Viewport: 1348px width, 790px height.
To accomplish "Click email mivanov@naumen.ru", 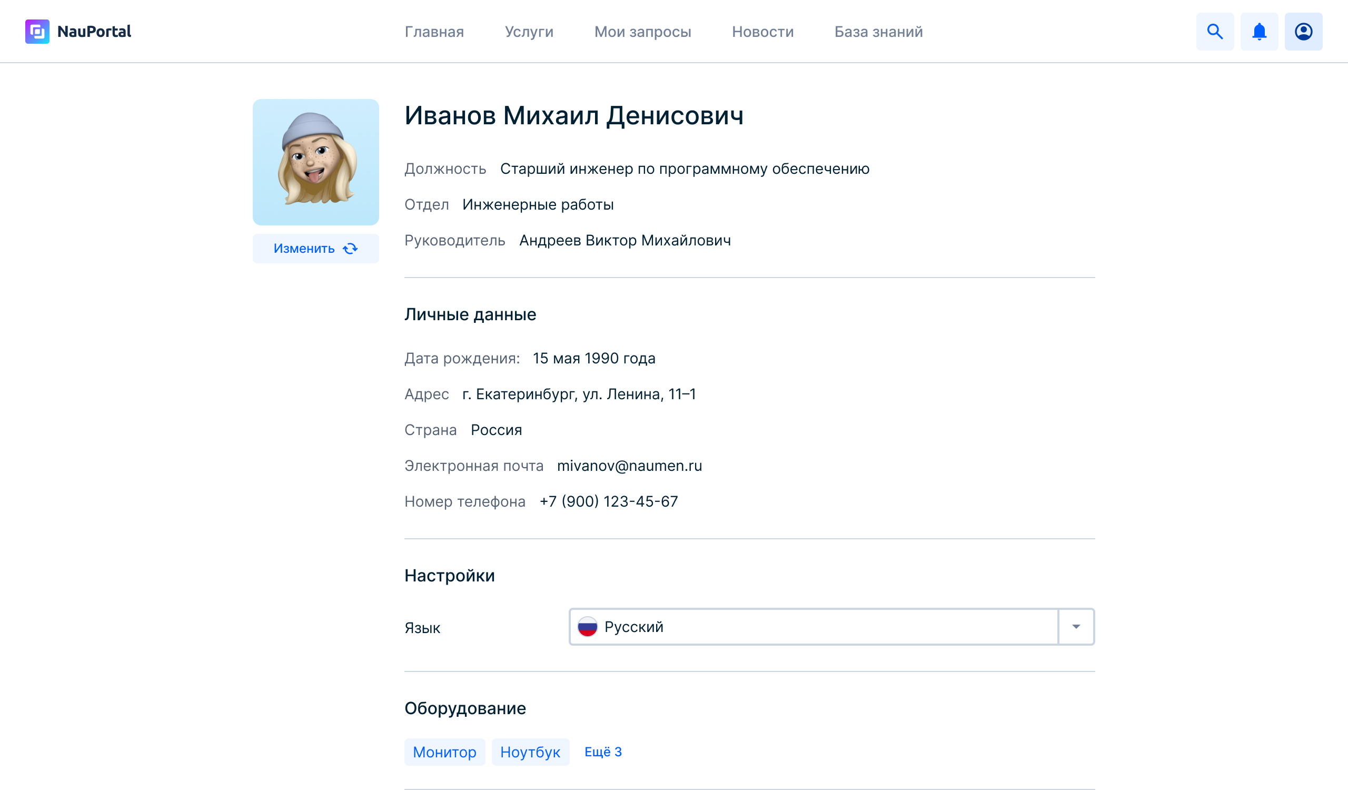I will coord(630,466).
